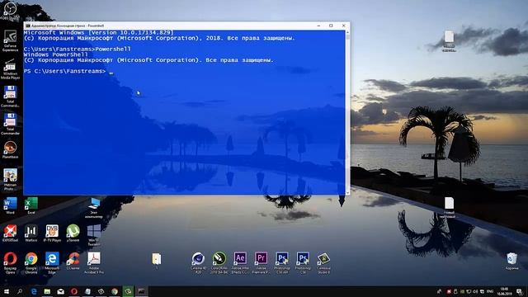The height and width of the screenshot is (297, 528).
Task: Click the ENG language indicator
Action: 490,291
